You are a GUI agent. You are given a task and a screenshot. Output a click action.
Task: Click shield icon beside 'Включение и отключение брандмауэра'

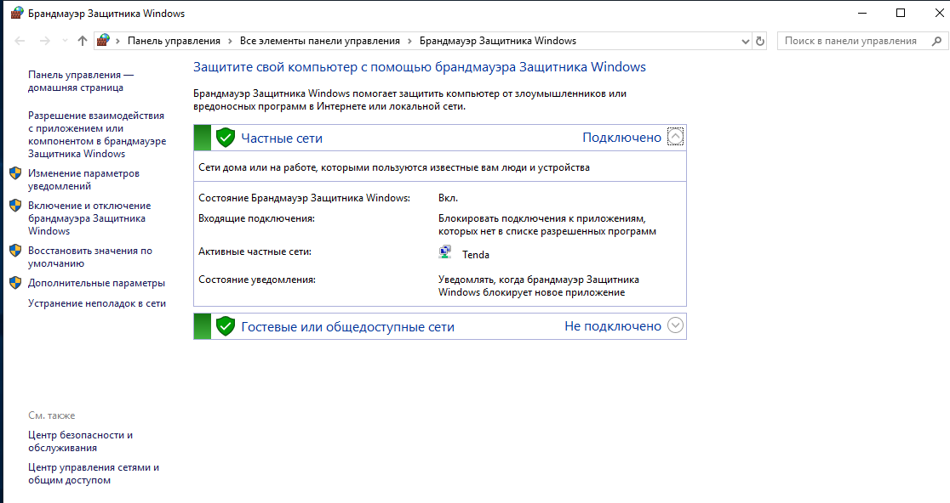coord(16,206)
